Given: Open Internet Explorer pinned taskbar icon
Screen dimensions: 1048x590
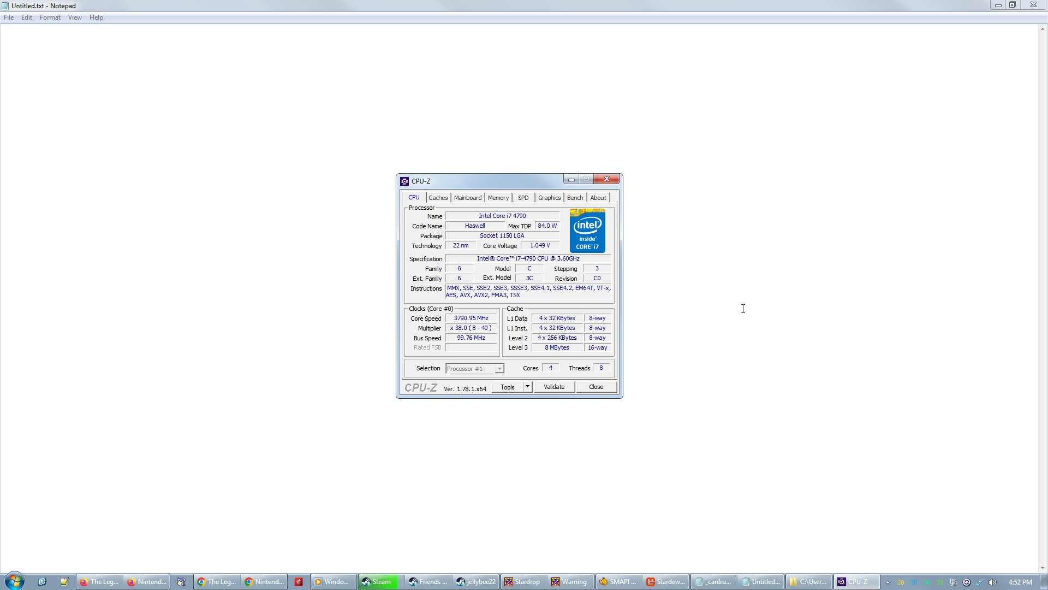Looking at the screenshot, I should click(41, 582).
